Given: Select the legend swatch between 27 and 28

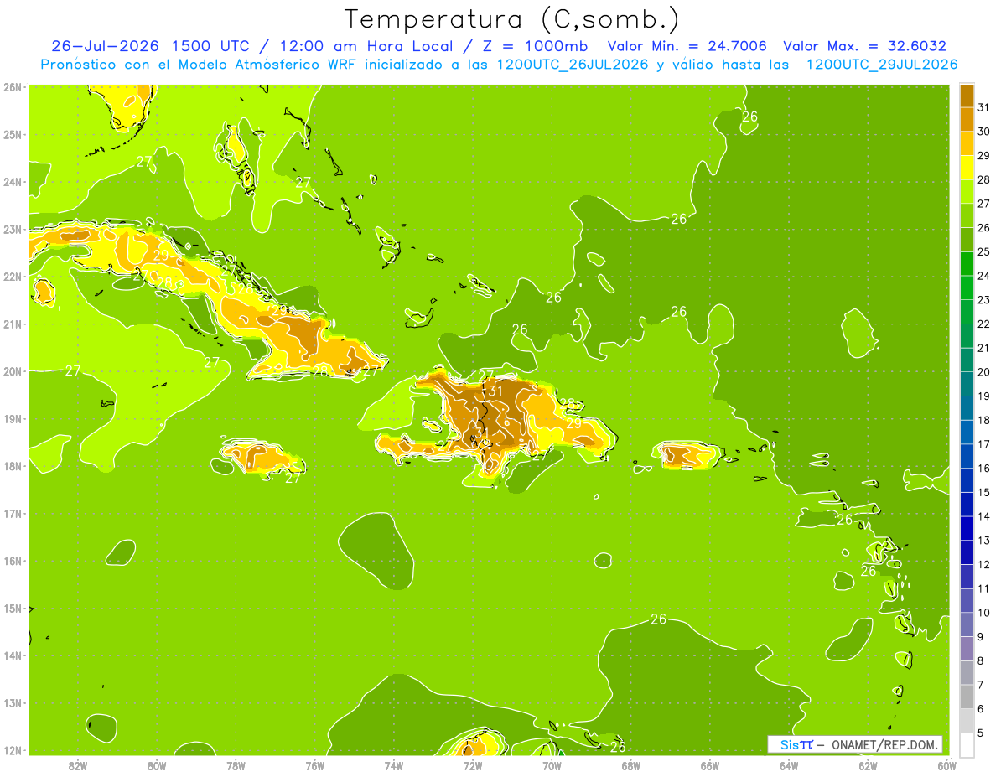Looking at the screenshot, I should (967, 192).
